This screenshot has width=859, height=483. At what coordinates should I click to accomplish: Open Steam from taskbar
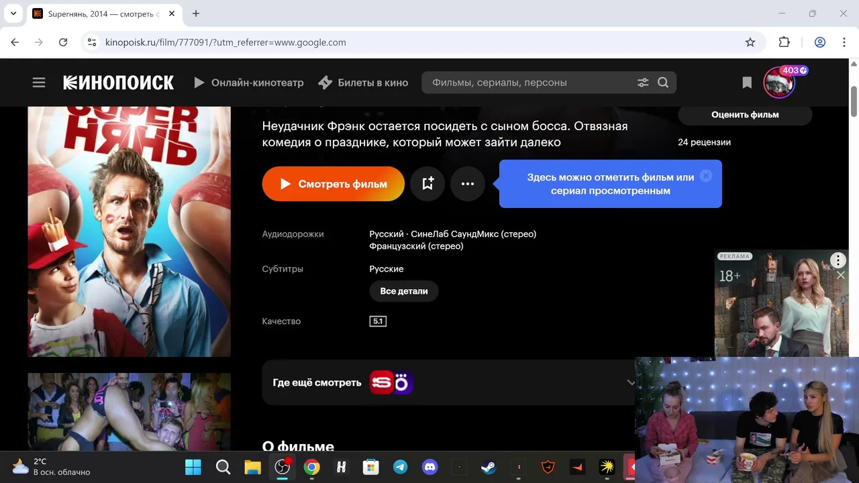[489, 467]
